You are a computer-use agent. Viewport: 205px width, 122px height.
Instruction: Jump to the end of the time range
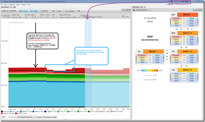79,11
